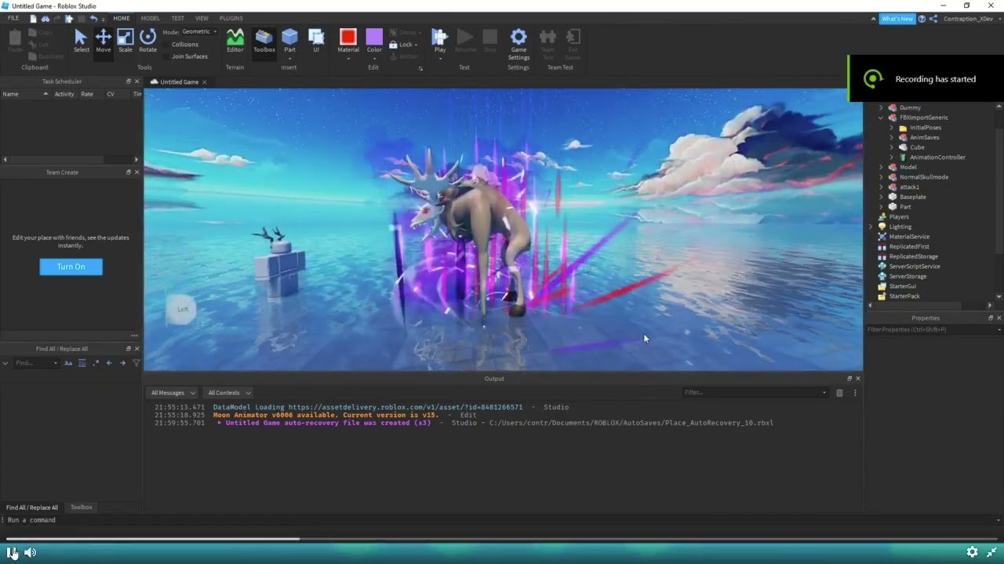
Task: Open the UI insert tool
Action: click(x=316, y=41)
